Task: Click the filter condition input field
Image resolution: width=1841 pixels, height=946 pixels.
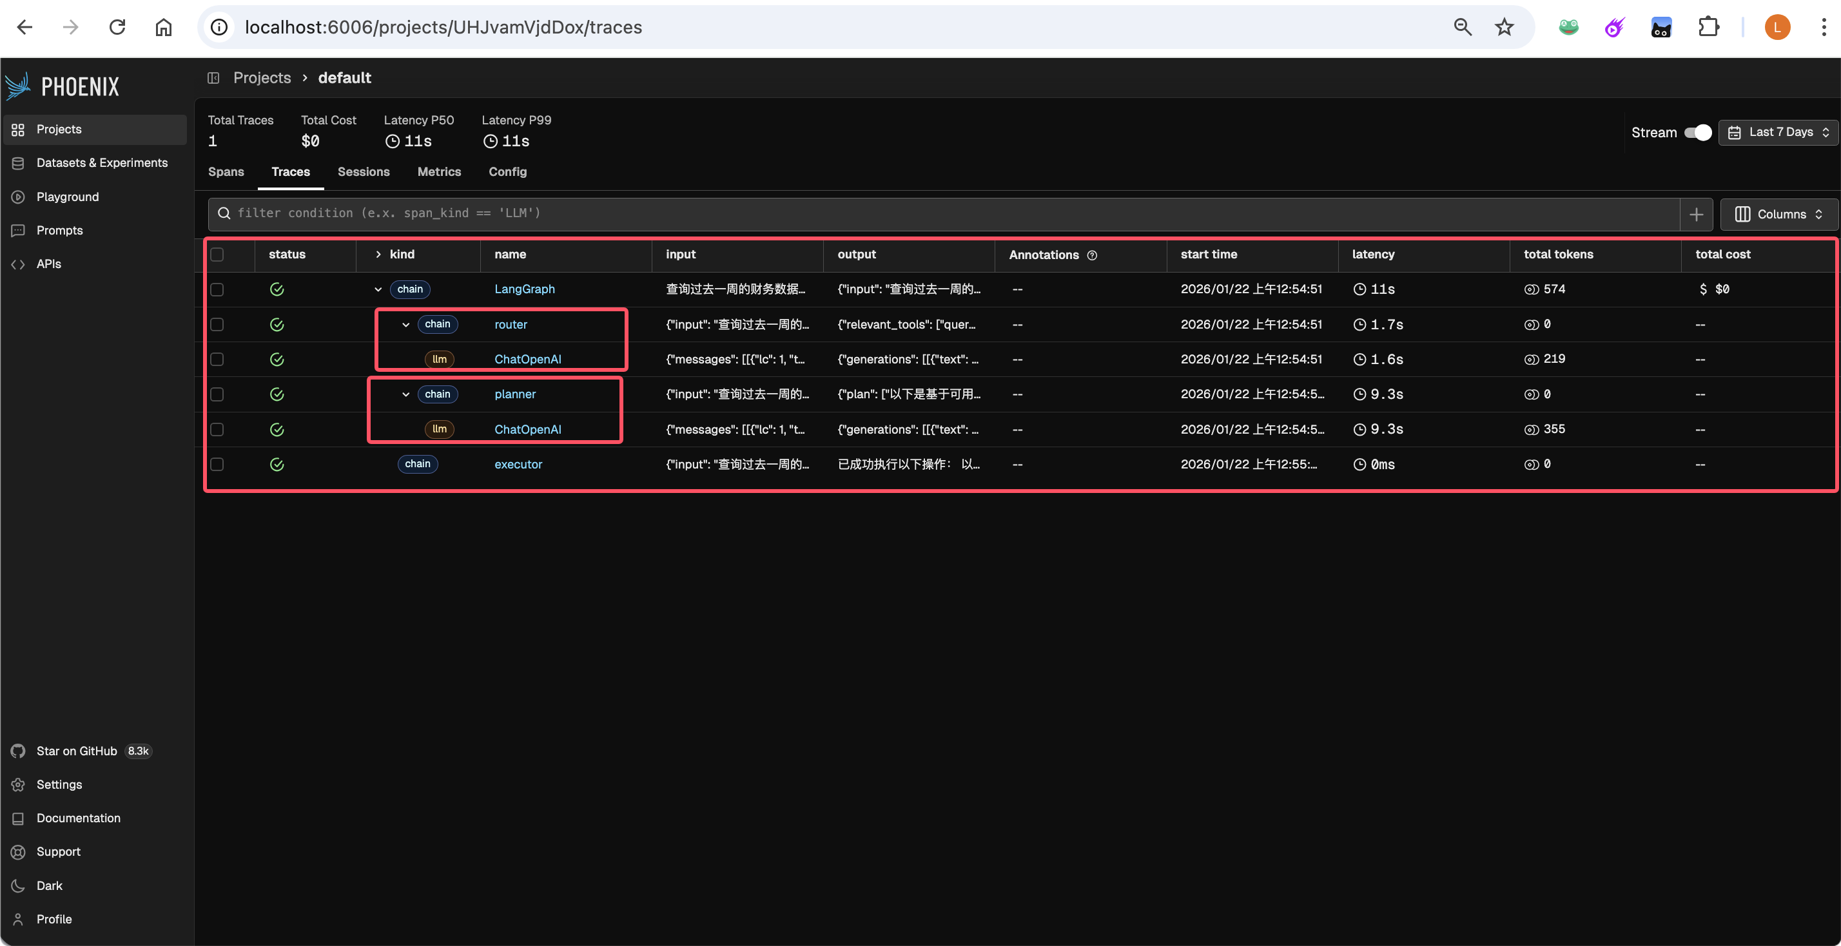Action: point(943,214)
